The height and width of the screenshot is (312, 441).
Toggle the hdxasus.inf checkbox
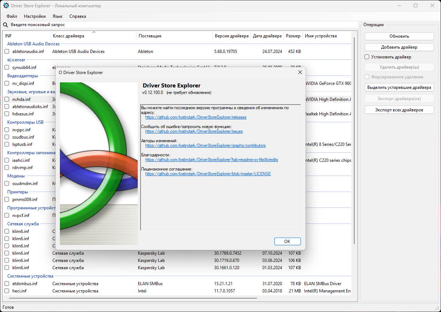(x=7, y=114)
